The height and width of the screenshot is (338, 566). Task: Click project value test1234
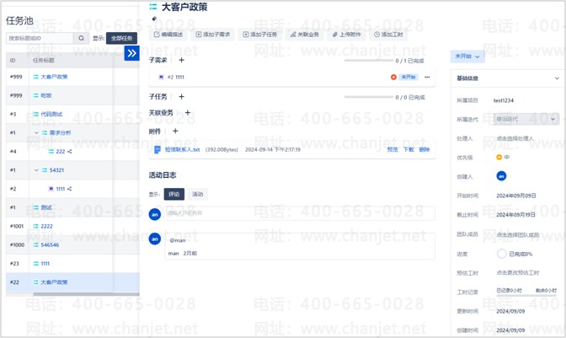coord(504,100)
